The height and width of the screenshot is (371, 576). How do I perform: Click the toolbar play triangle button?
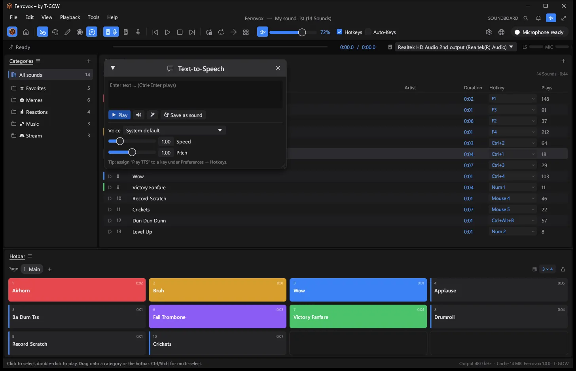pos(167,32)
